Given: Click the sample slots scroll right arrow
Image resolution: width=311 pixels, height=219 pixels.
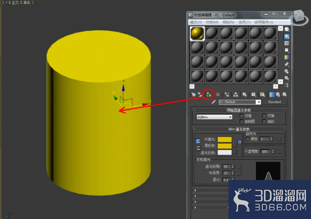Looking at the screenshot, I should [x=276, y=86].
